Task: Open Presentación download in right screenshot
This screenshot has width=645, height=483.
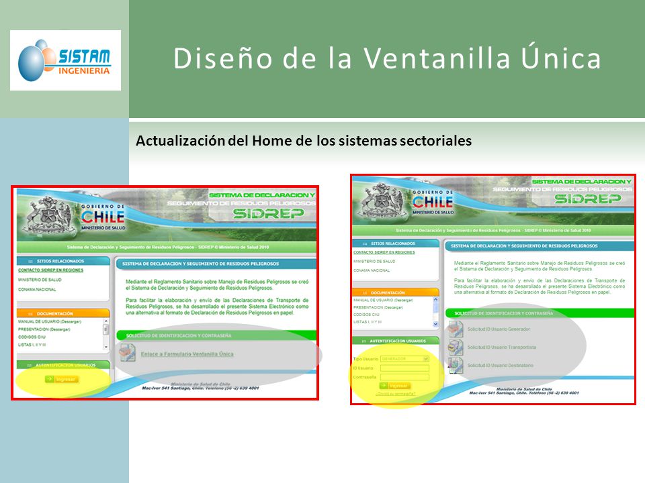Action: point(378,307)
